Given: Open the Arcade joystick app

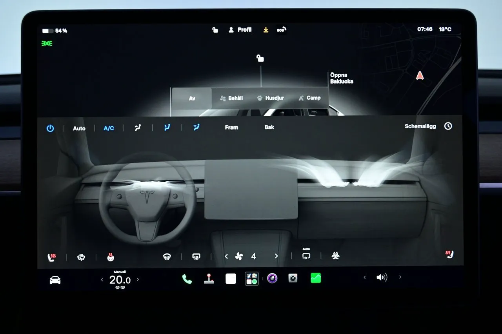Looking at the screenshot, I should pos(209,279).
